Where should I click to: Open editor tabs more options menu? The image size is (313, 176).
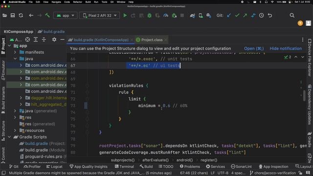[303, 40]
